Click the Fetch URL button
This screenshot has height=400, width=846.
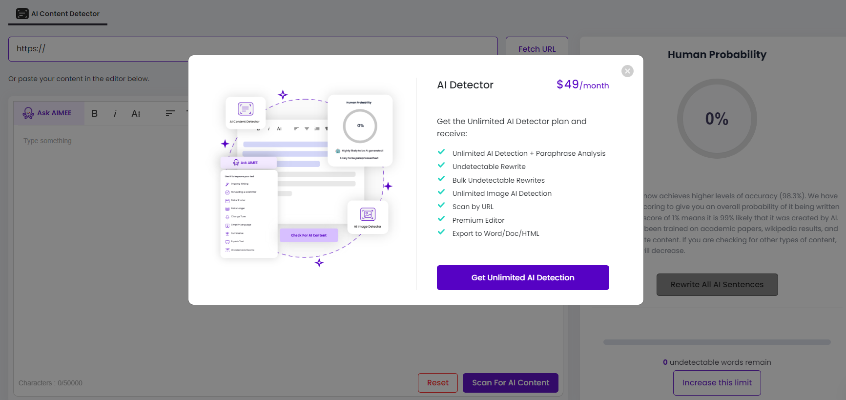click(536, 48)
